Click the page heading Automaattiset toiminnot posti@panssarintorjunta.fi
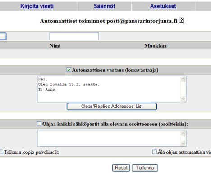211x174 pixels. click(109, 21)
